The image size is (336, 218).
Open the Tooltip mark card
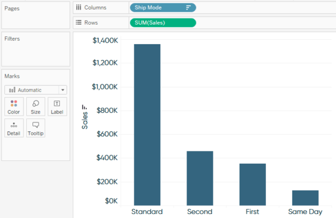tap(36, 128)
